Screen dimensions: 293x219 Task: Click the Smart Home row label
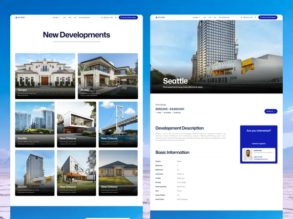point(160,200)
